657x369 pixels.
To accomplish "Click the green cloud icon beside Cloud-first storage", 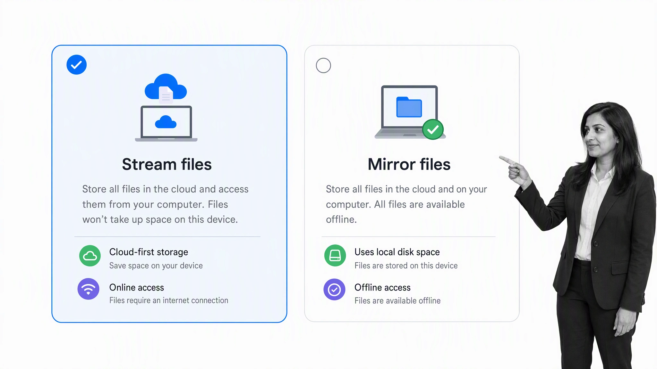I will [x=90, y=256].
